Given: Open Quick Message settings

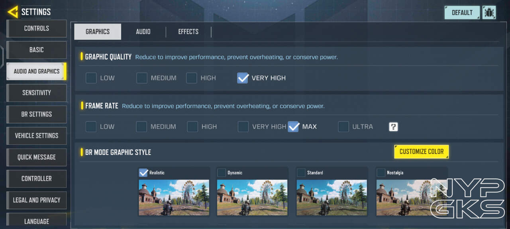Looking at the screenshot, I should 36,157.
